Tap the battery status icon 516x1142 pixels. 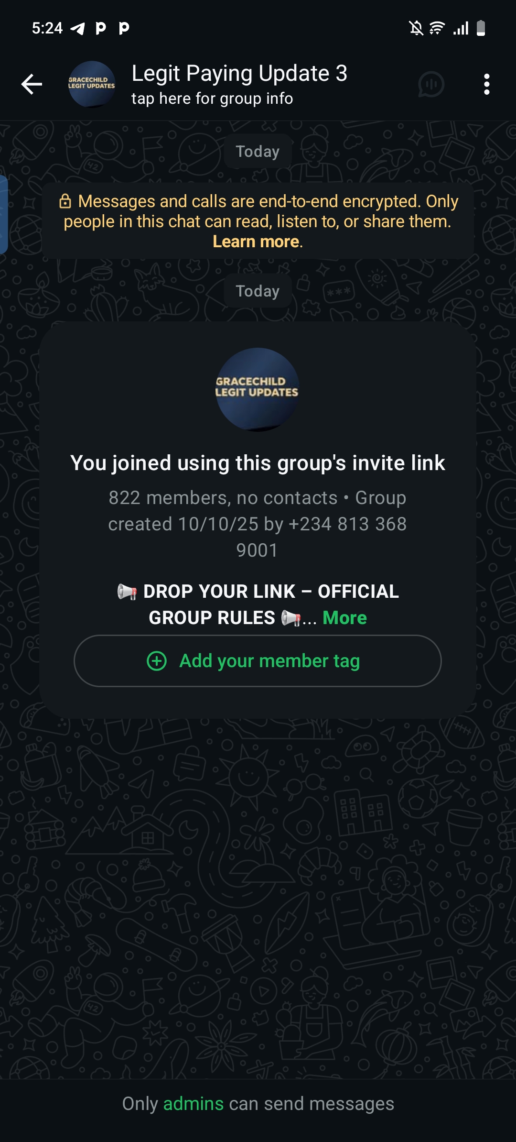pos(481,28)
